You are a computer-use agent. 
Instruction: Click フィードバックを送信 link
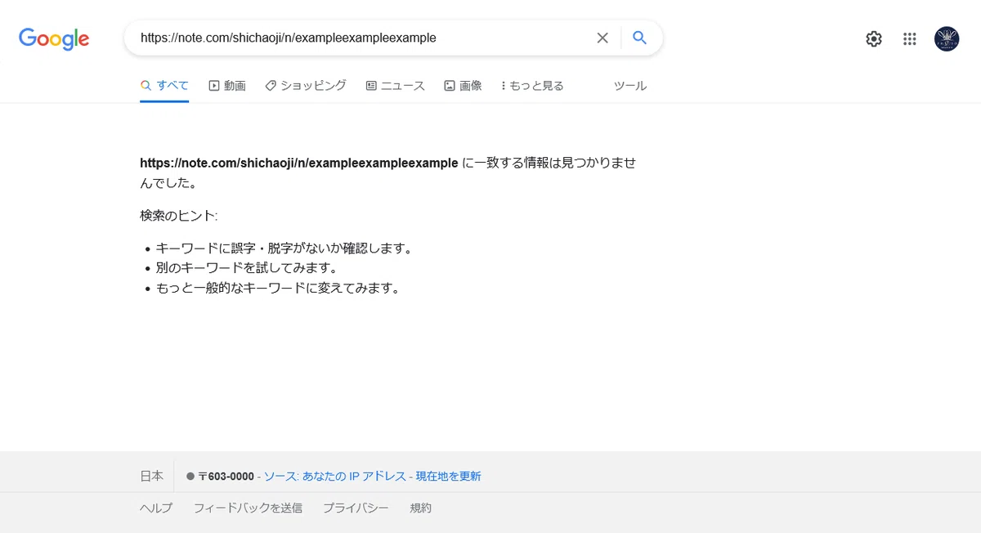click(248, 508)
